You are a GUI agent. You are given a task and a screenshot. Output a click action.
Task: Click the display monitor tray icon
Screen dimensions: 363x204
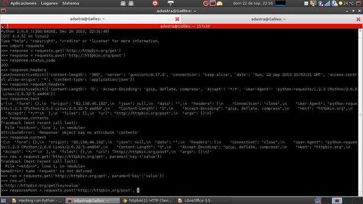(313, 3)
